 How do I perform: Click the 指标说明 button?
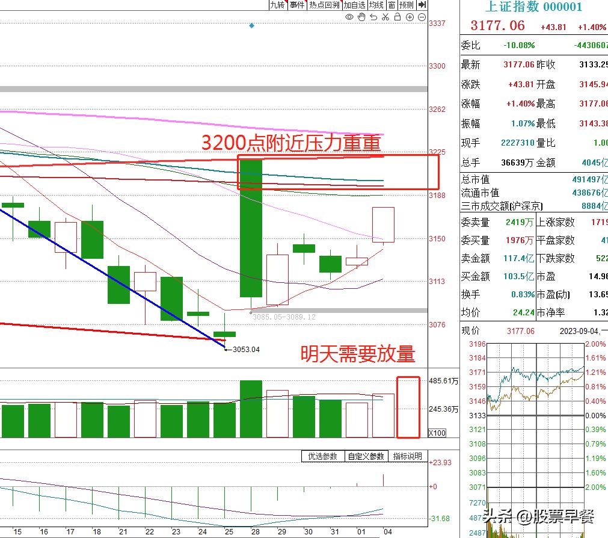click(x=407, y=456)
